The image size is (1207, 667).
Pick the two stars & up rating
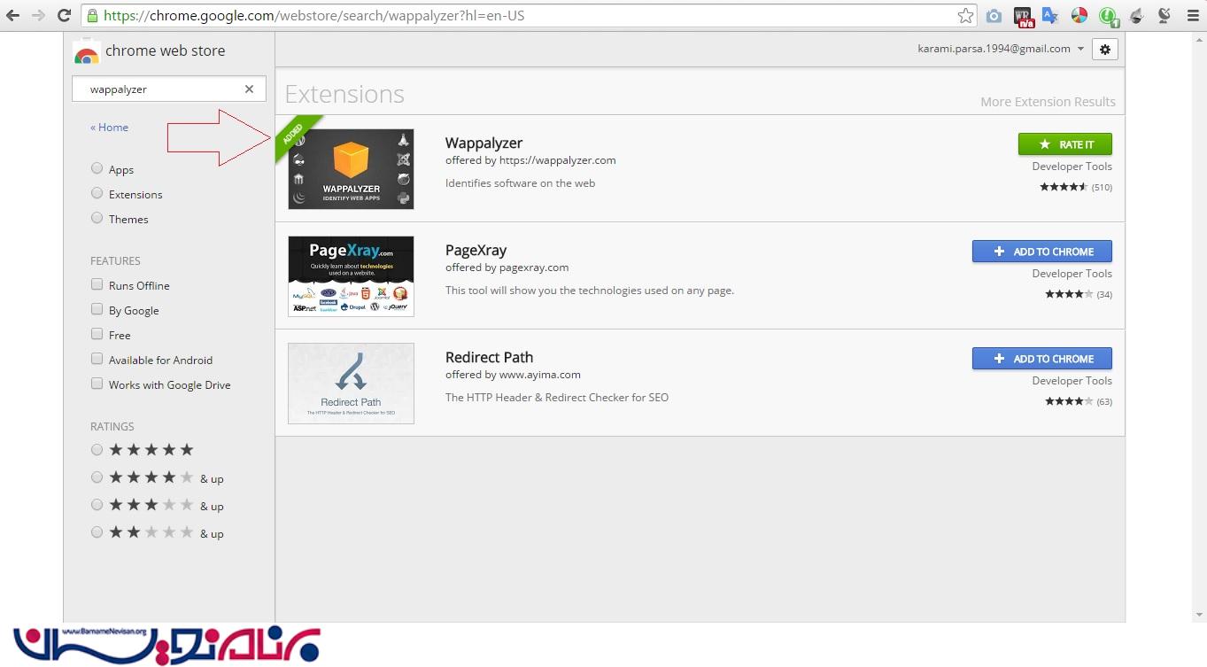(x=97, y=532)
